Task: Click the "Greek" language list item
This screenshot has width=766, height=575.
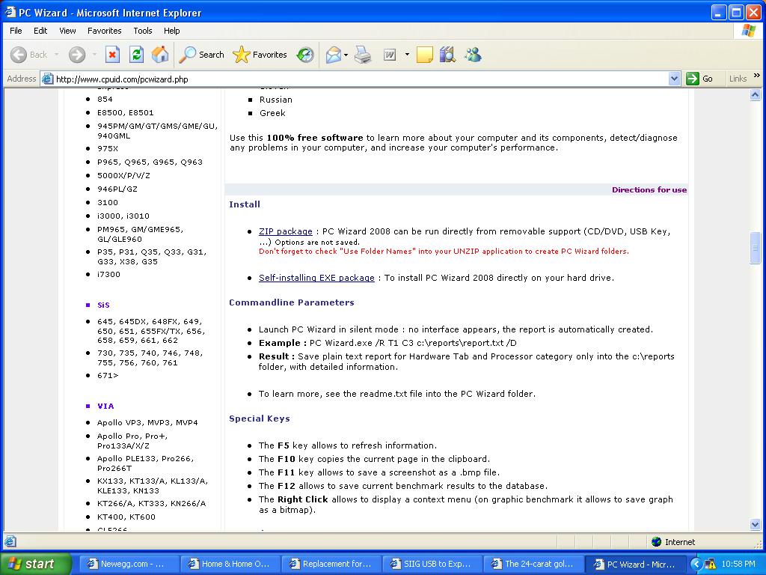Action: 272,113
